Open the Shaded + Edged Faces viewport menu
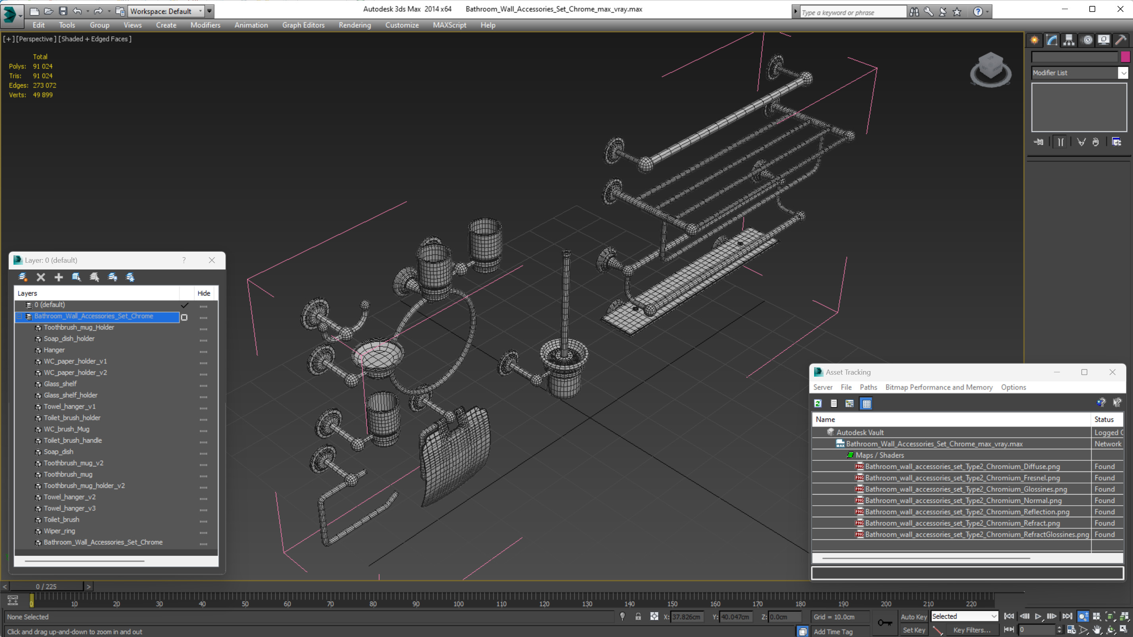The width and height of the screenshot is (1133, 637). (x=95, y=38)
